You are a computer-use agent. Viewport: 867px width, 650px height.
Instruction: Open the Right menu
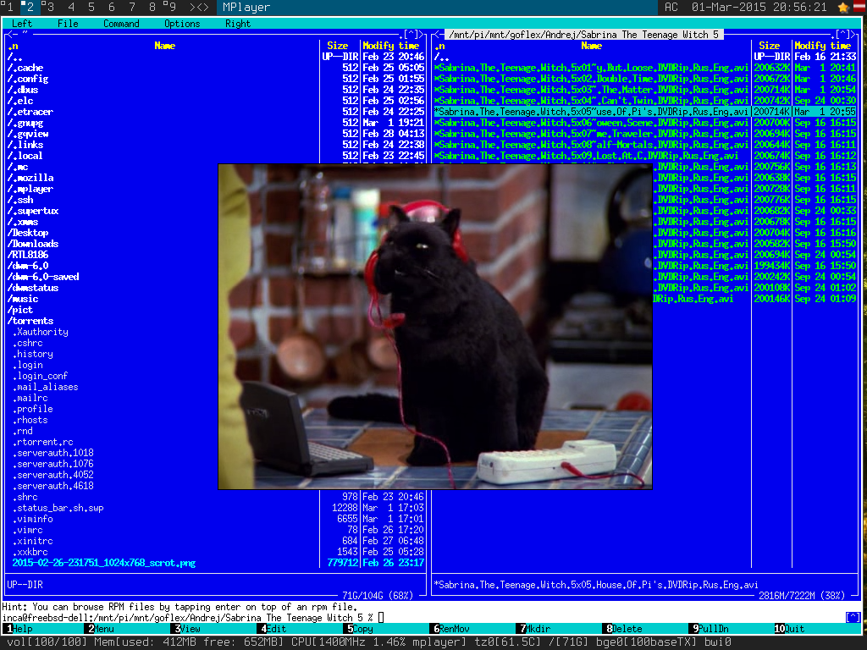pos(238,24)
